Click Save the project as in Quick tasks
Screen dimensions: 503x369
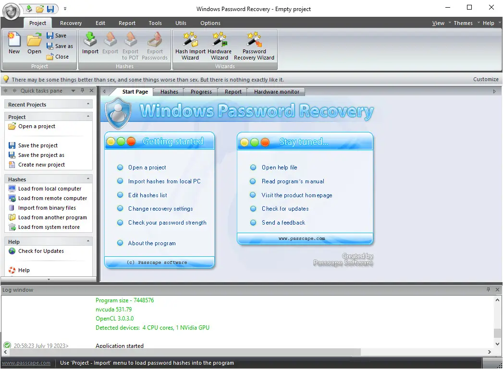pos(37,155)
